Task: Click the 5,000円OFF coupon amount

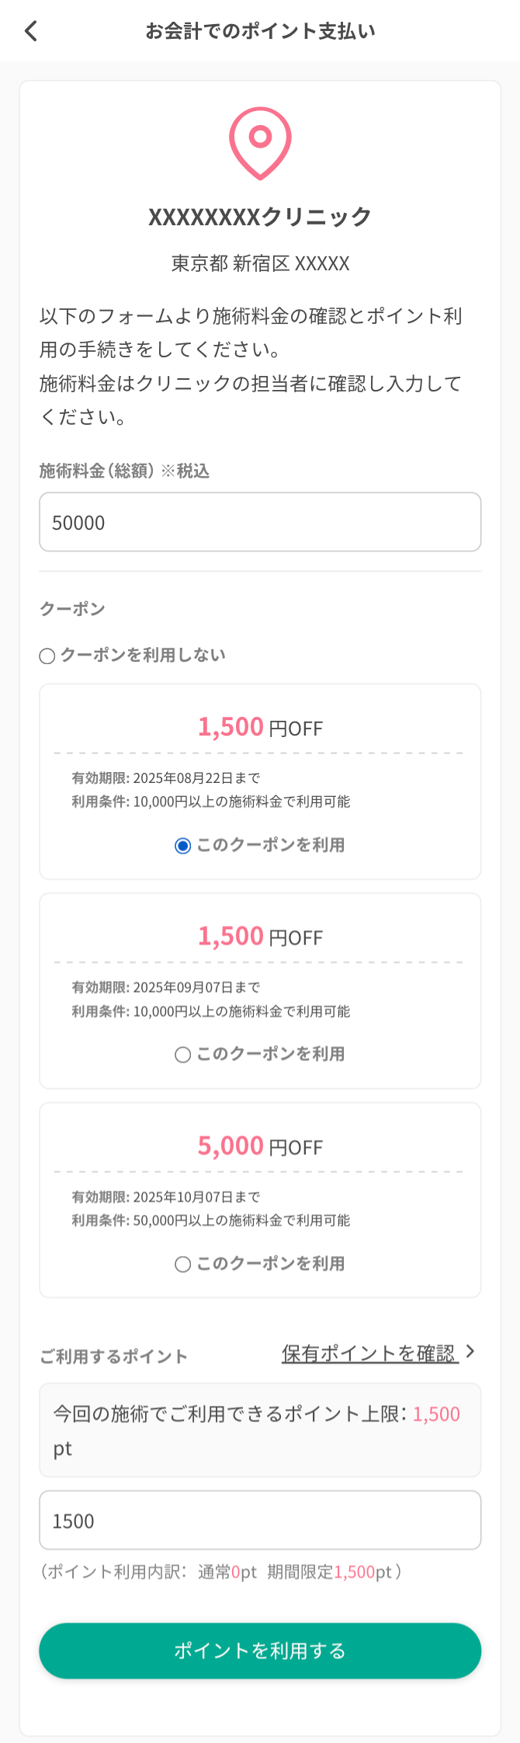Action: click(x=260, y=1146)
